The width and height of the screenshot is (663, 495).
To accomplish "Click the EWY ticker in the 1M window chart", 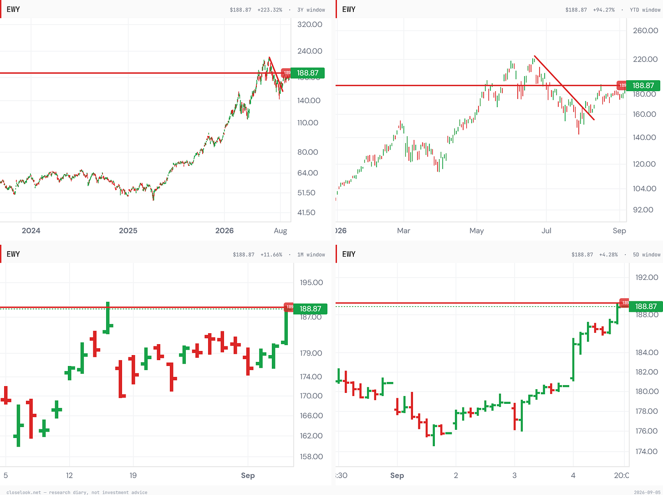I will (x=13, y=254).
